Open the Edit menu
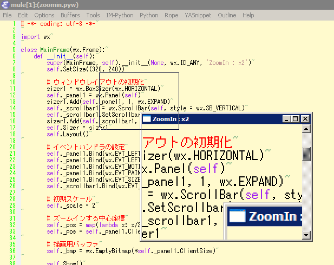334x265 pixels. pyautogui.click(x=23, y=15)
